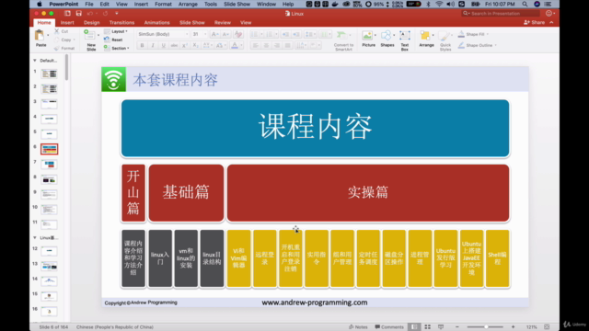Toggle center text alignment
Viewport: 589px width, 331px height.
pos(266,45)
